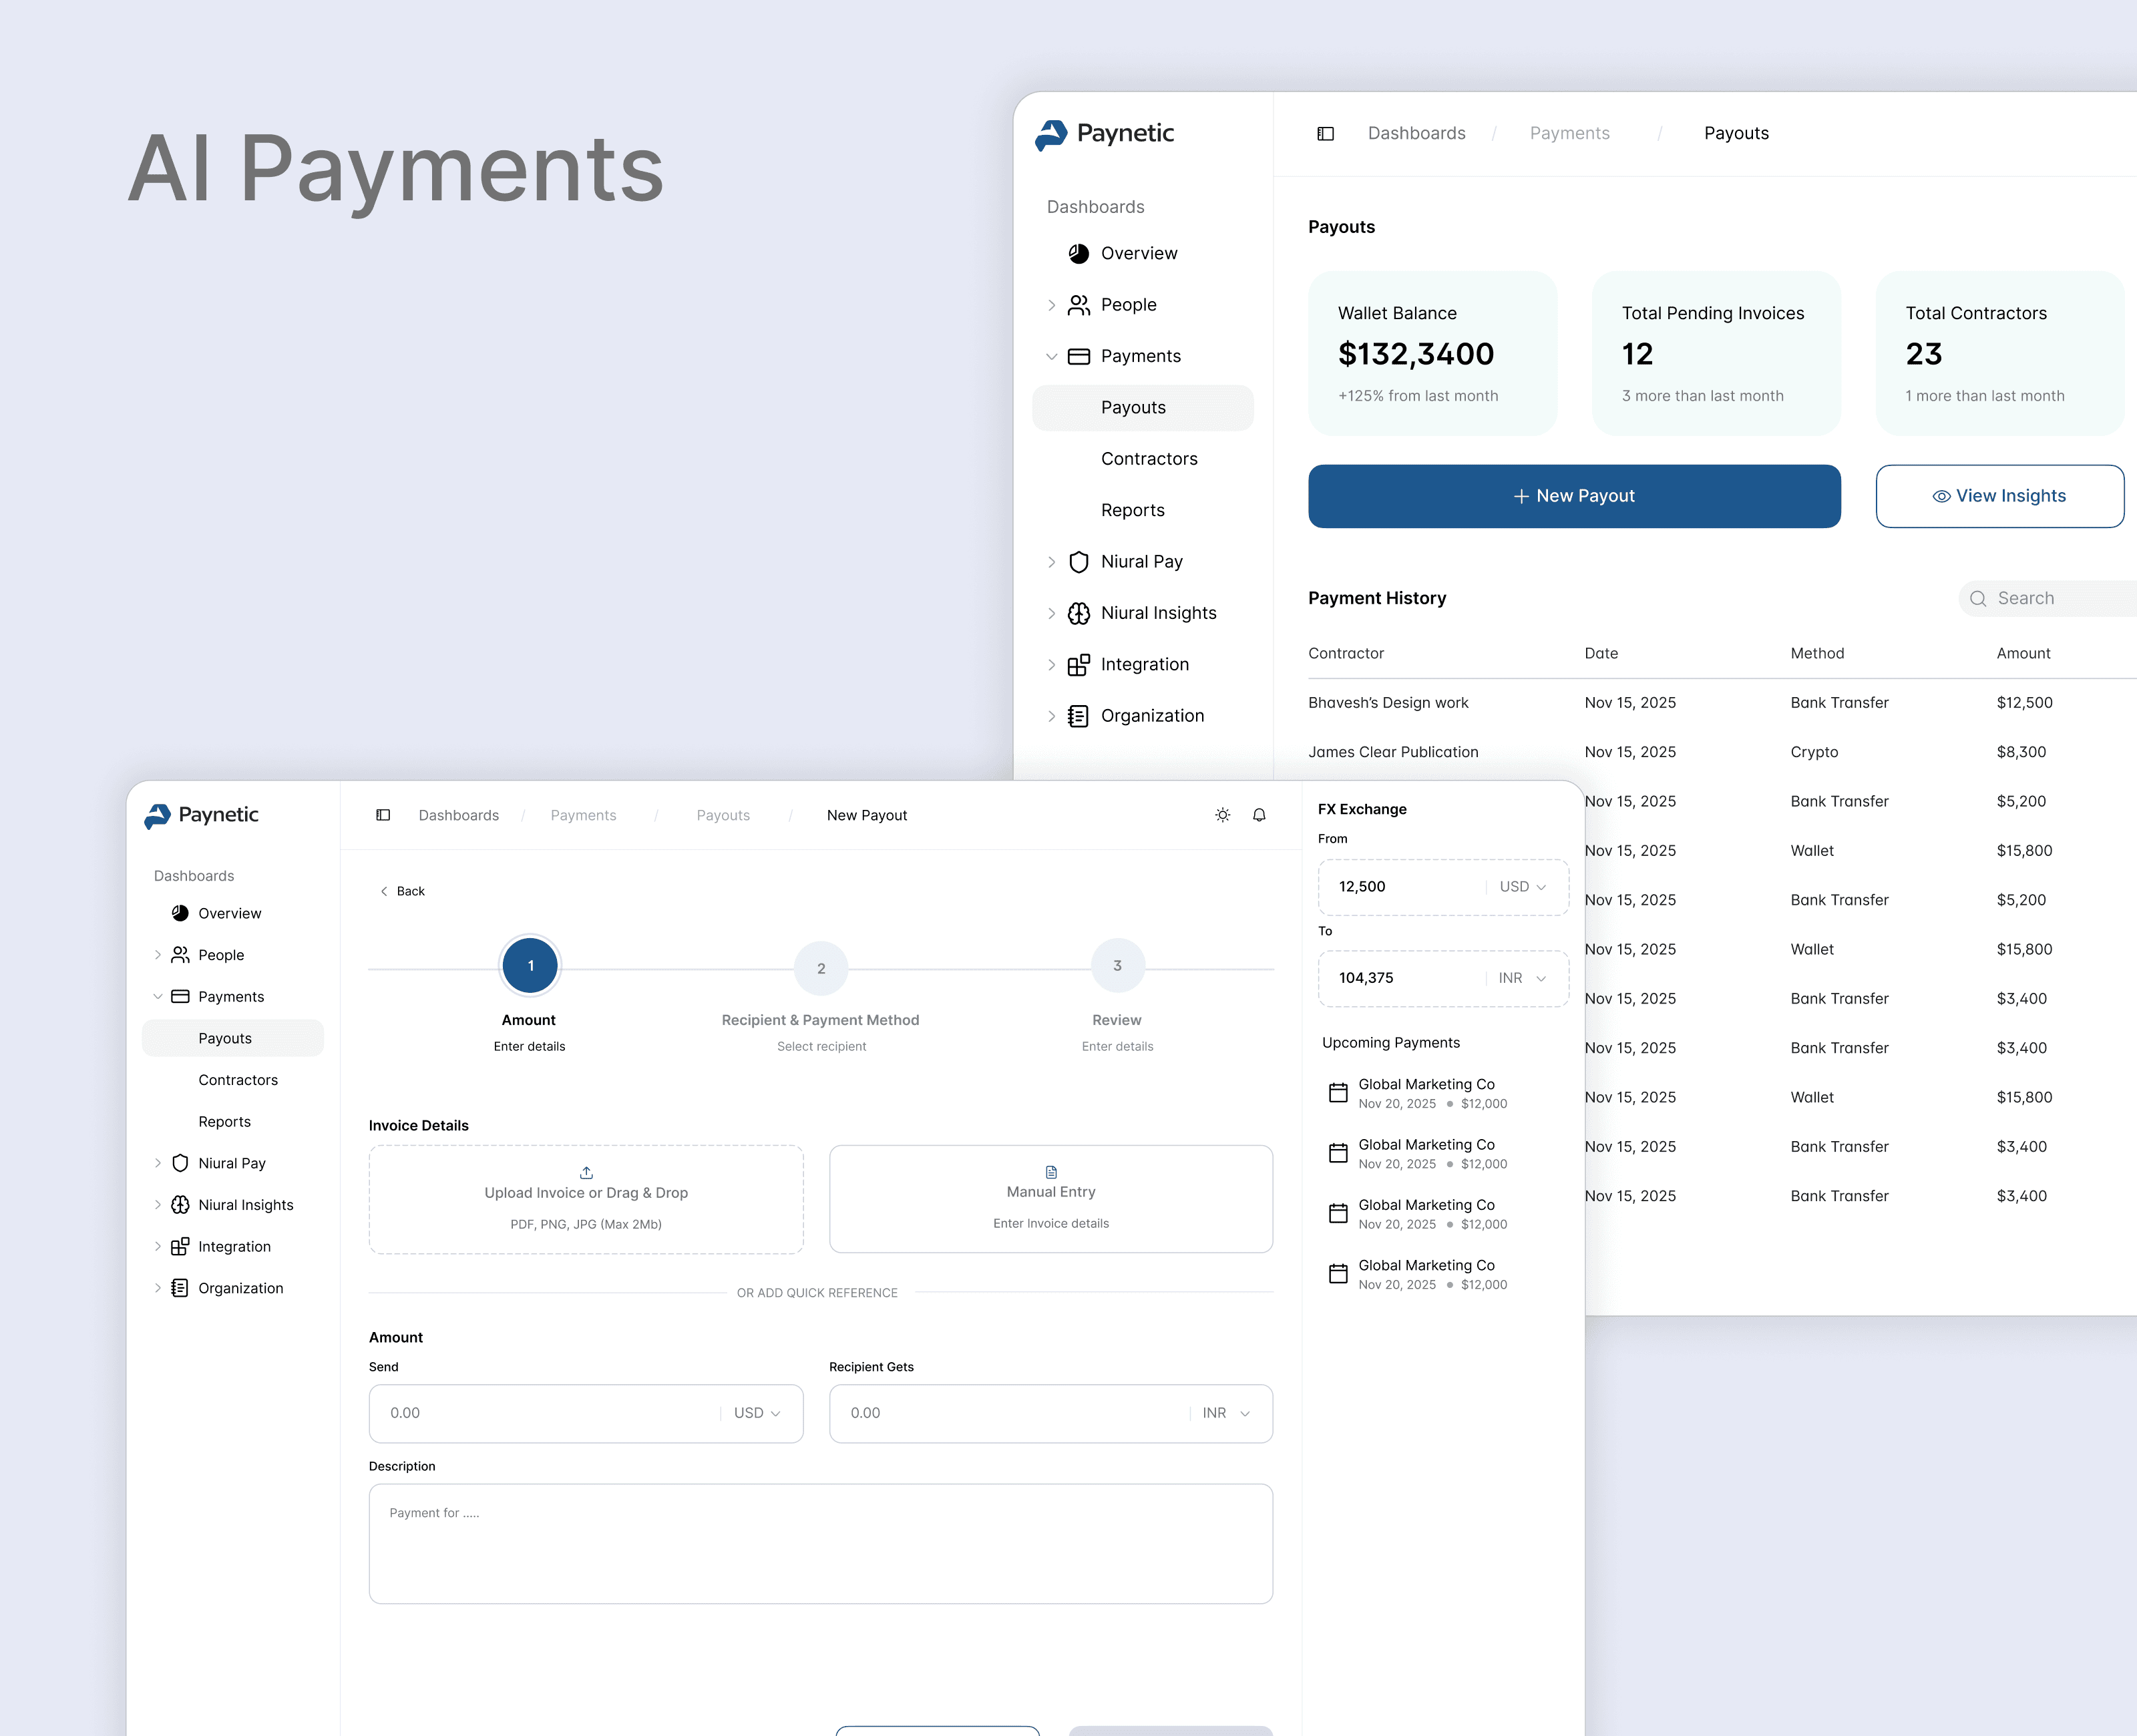Open Contractors in the back sidebar
Screen dimensions: 2137x1736
(x=1149, y=459)
